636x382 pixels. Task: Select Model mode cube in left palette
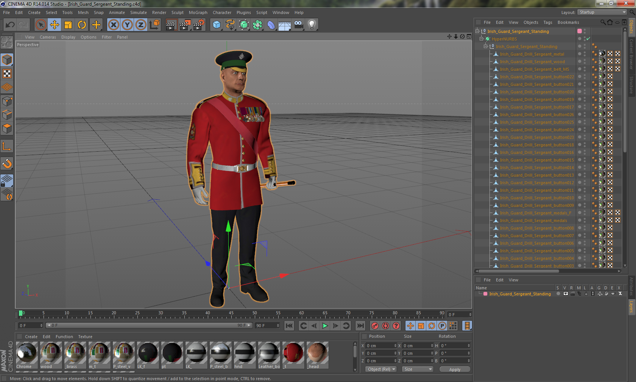click(7, 60)
